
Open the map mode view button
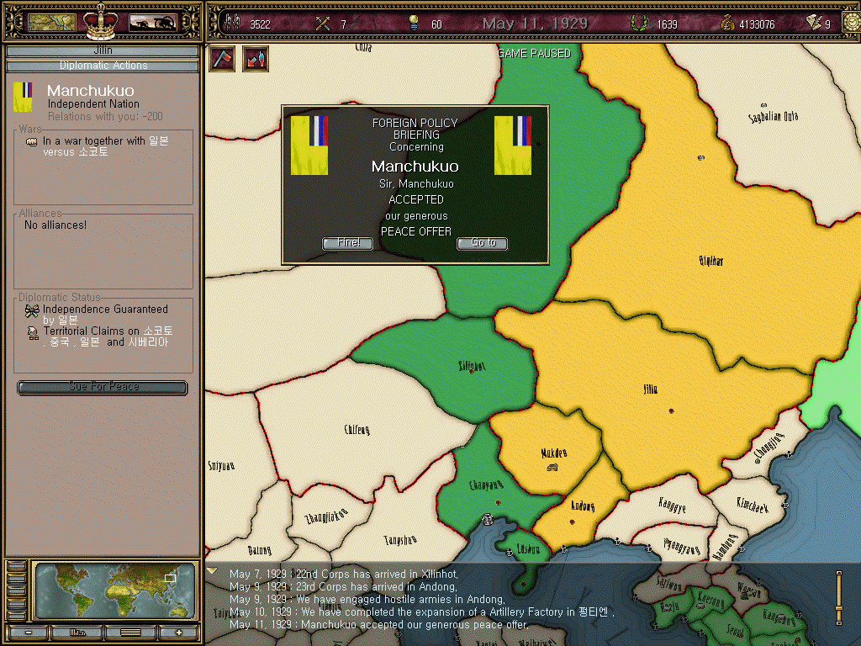pyautogui.click(x=52, y=23)
